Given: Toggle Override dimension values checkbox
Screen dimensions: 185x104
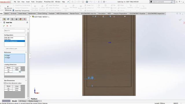Looking at the screenshot, I should coord(5,83).
